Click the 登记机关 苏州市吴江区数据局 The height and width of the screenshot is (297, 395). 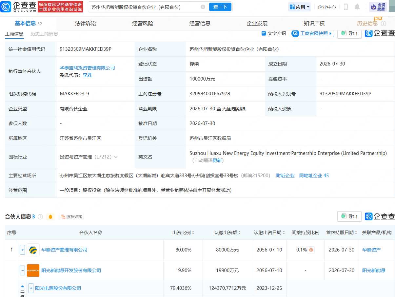210,138
